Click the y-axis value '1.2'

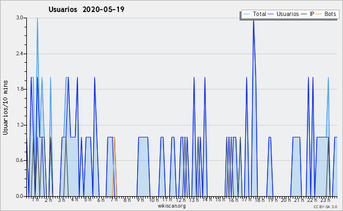tap(19, 125)
